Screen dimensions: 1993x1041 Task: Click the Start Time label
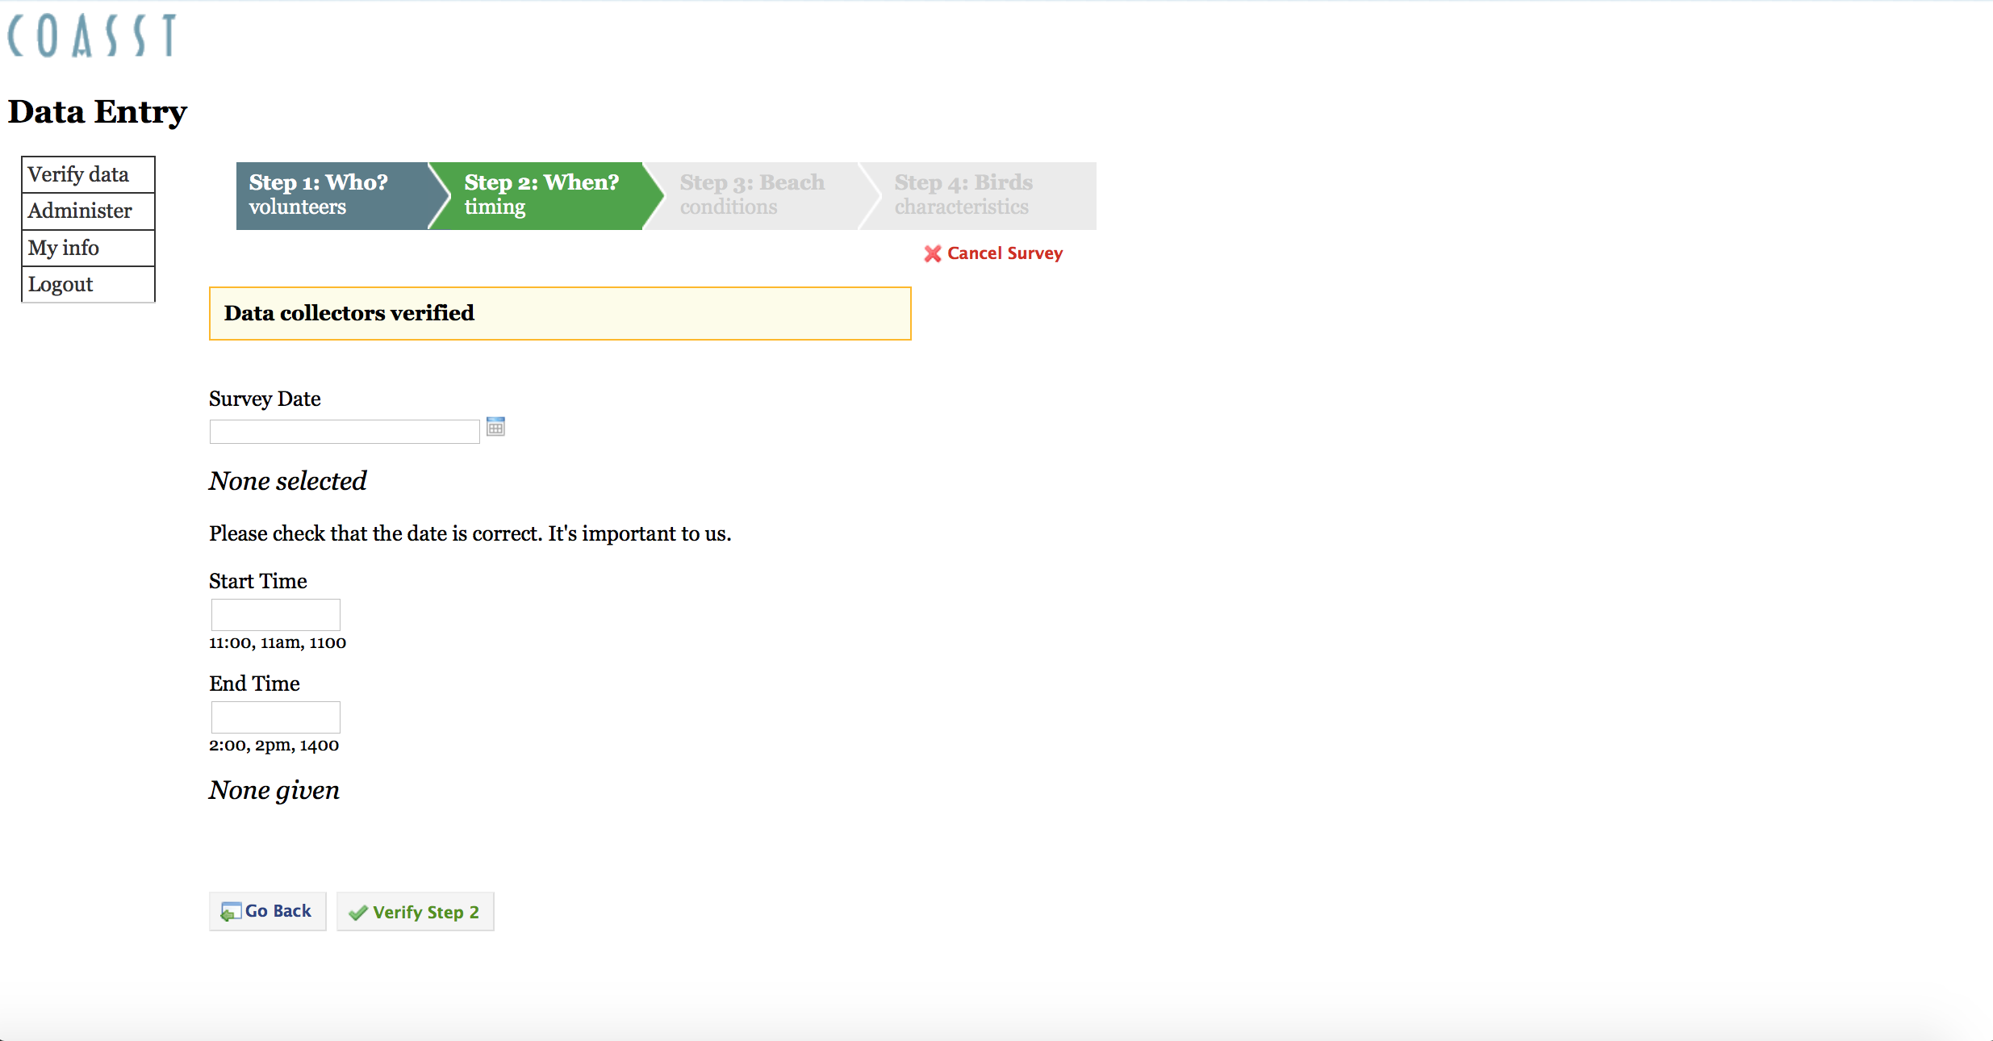258,581
